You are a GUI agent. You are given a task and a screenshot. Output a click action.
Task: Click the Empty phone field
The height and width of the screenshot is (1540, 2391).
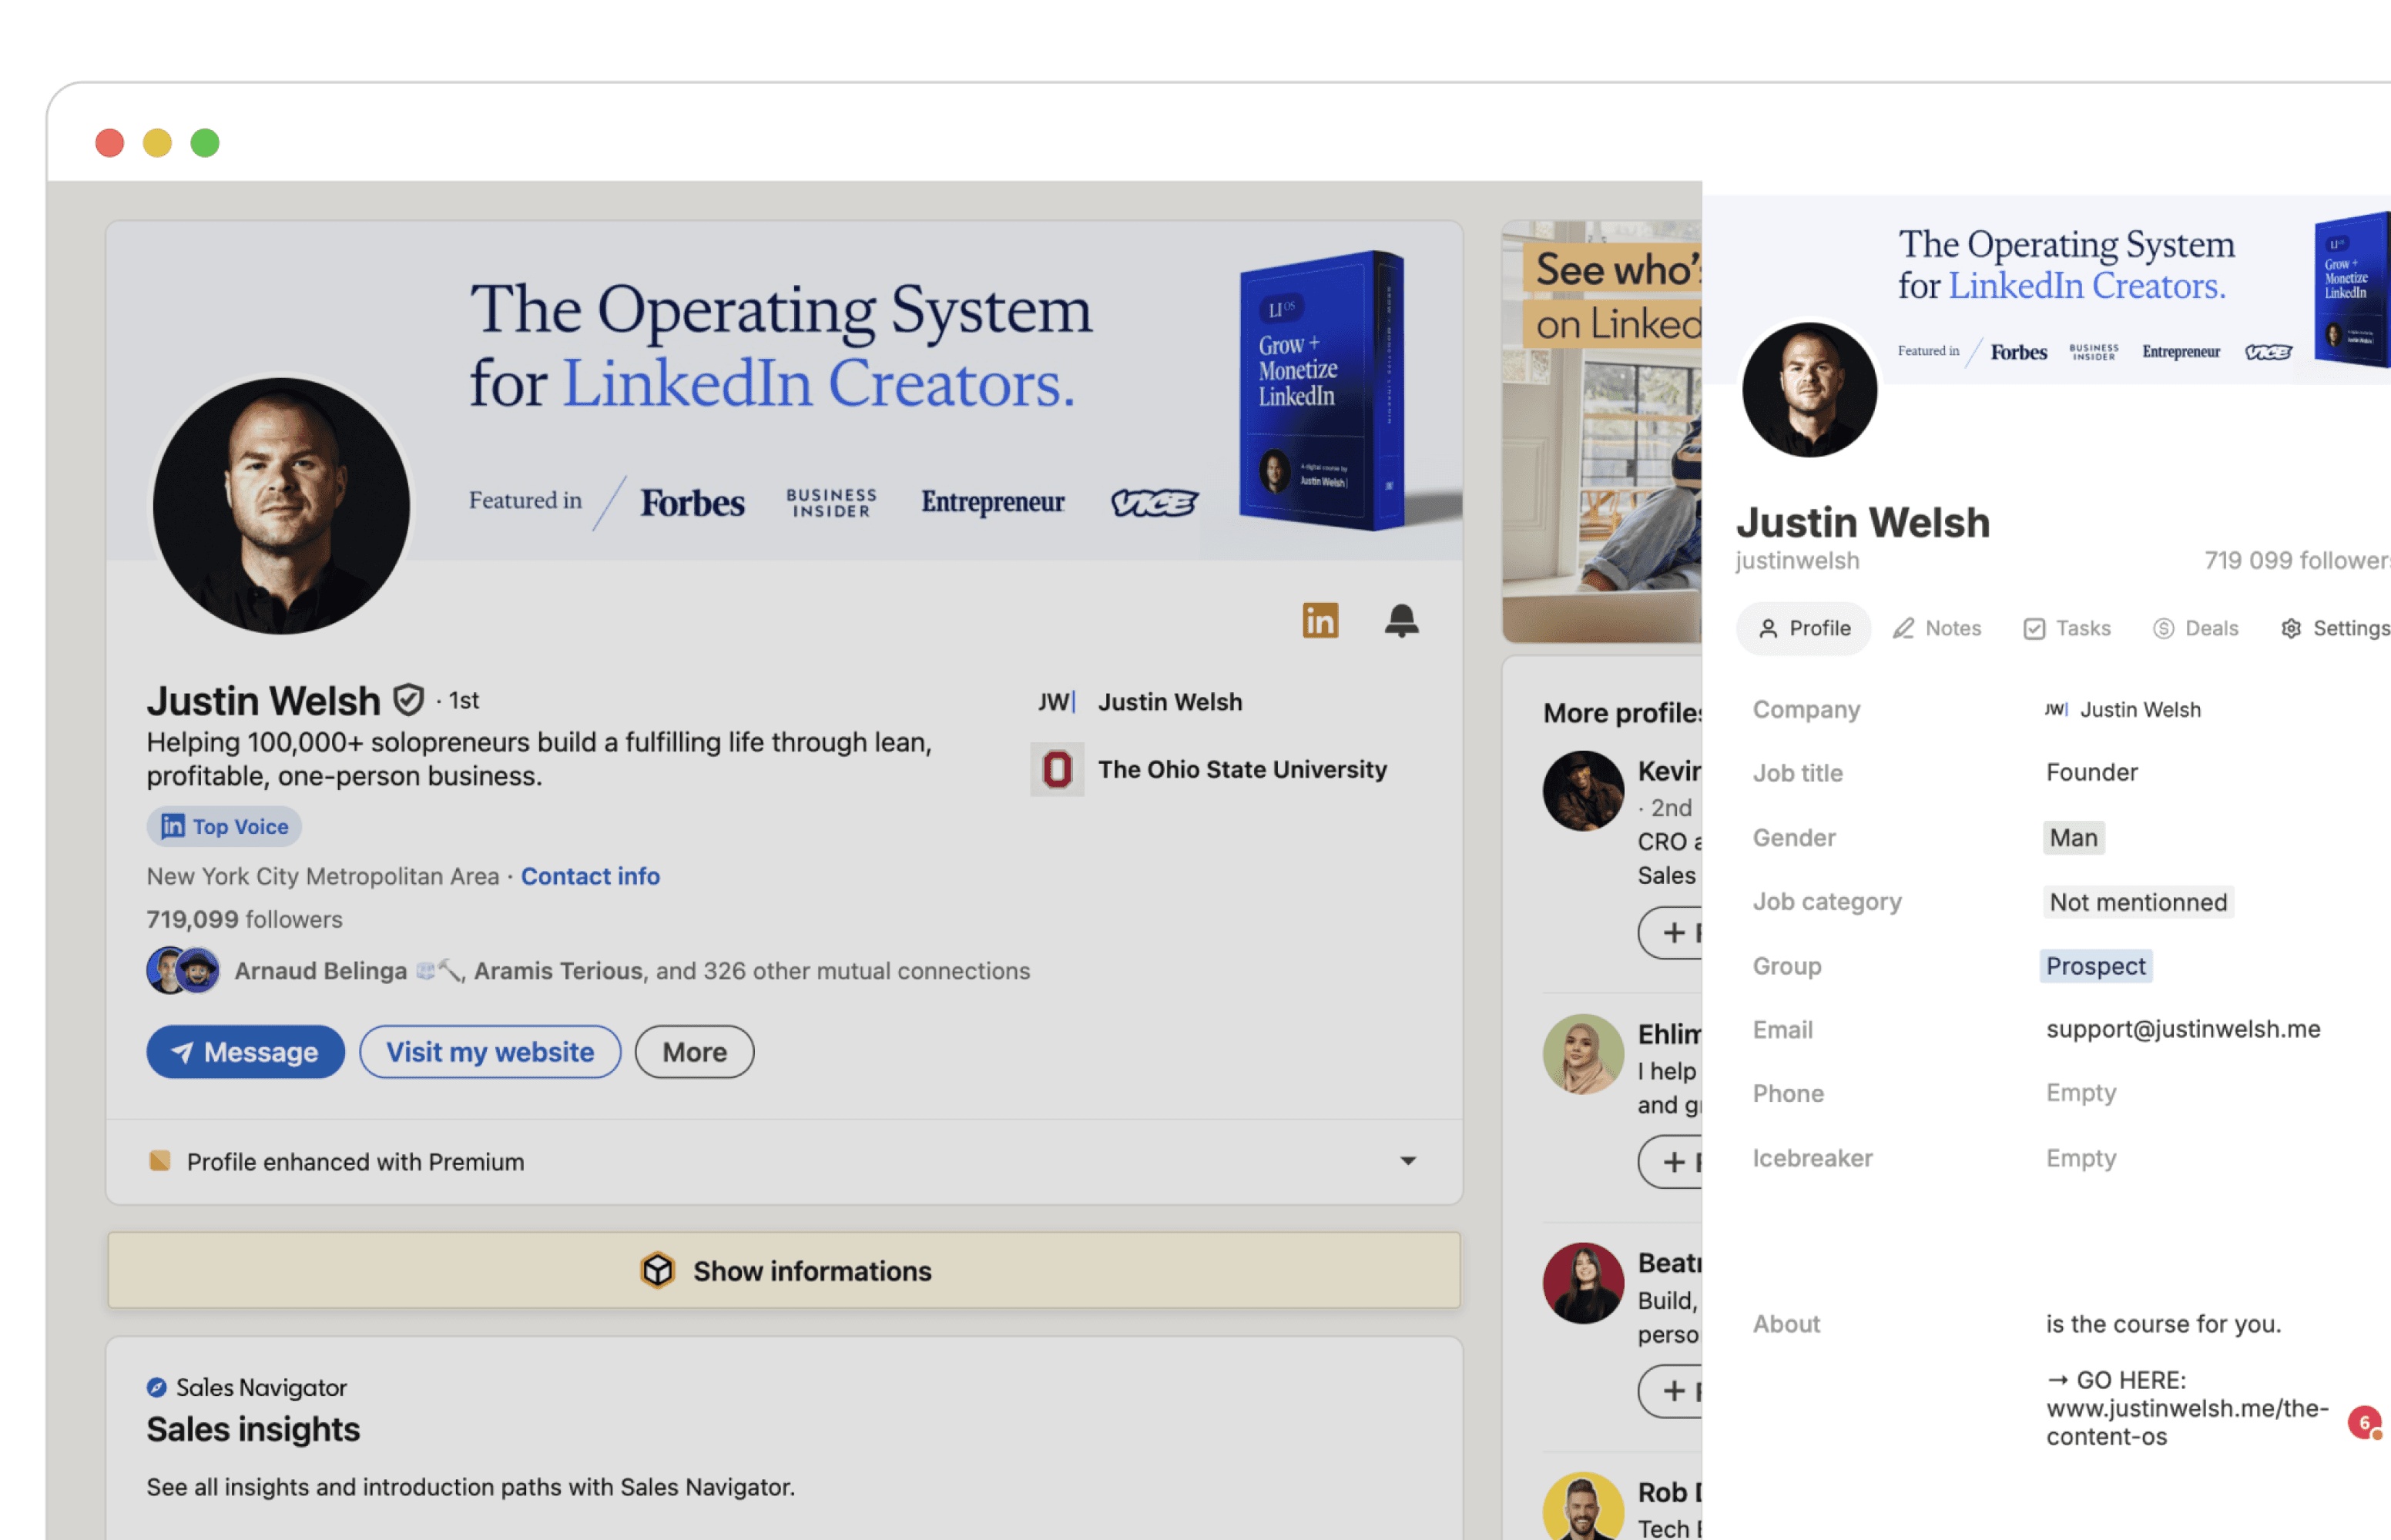pos(2081,1093)
